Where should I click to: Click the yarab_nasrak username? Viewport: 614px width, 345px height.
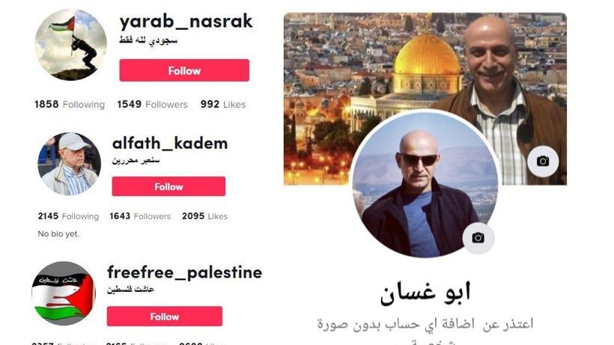point(186,22)
